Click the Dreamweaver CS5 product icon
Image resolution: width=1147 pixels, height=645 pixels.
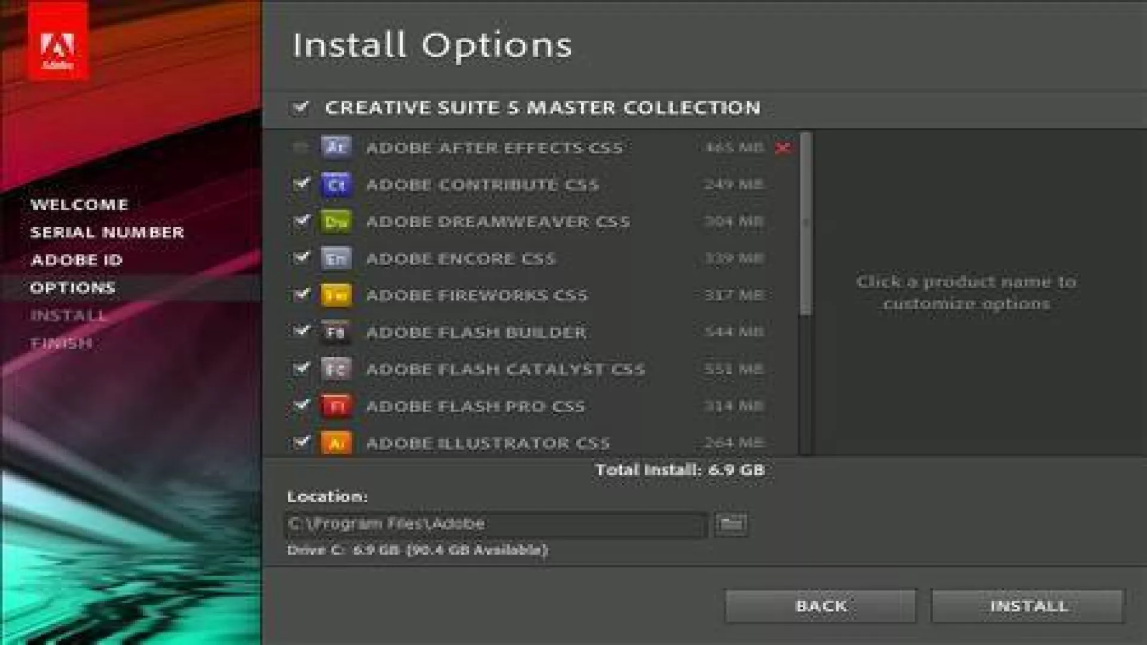coord(336,222)
